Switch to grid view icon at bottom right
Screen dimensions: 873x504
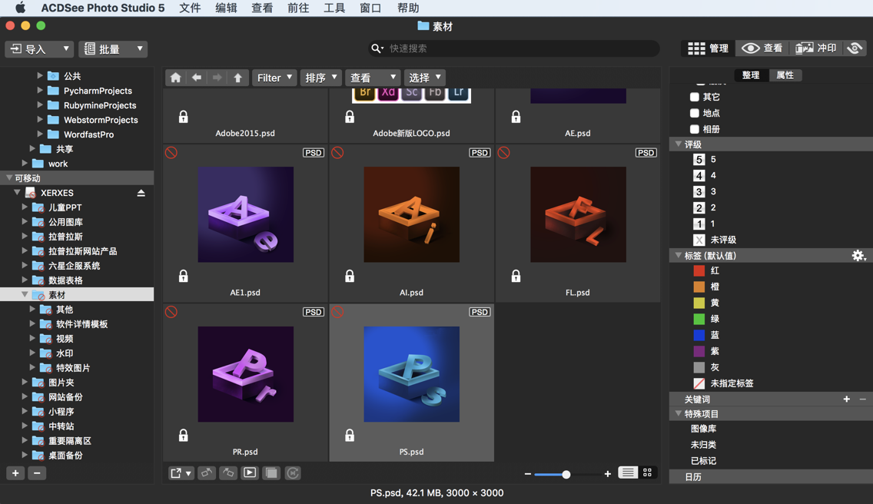tap(647, 473)
